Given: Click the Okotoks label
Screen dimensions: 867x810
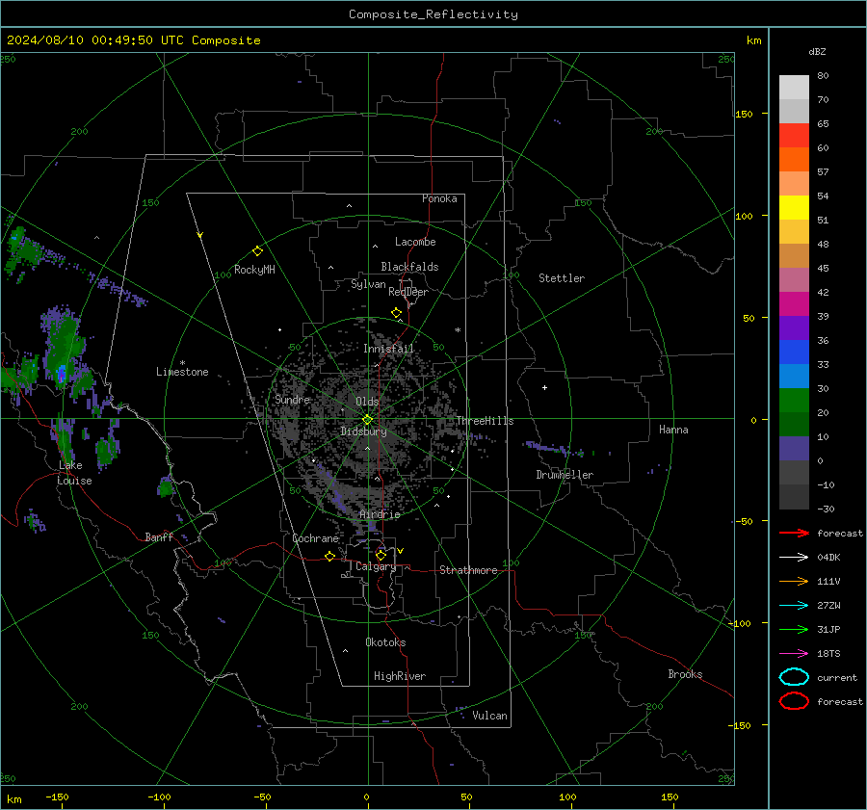Looking at the screenshot, I should tap(385, 642).
